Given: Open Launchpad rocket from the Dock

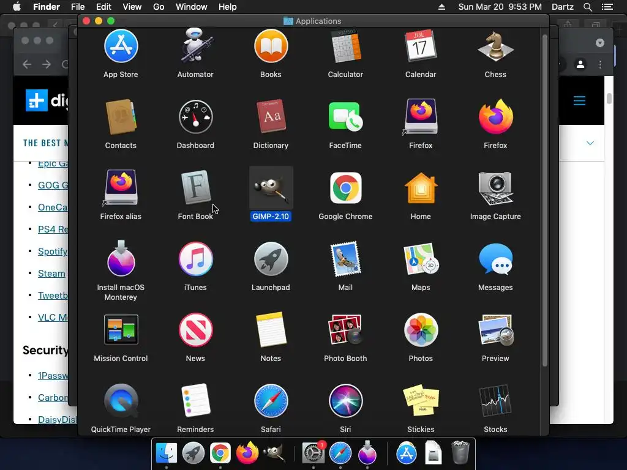Looking at the screenshot, I should pyautogui.click(x=193, y=453).
